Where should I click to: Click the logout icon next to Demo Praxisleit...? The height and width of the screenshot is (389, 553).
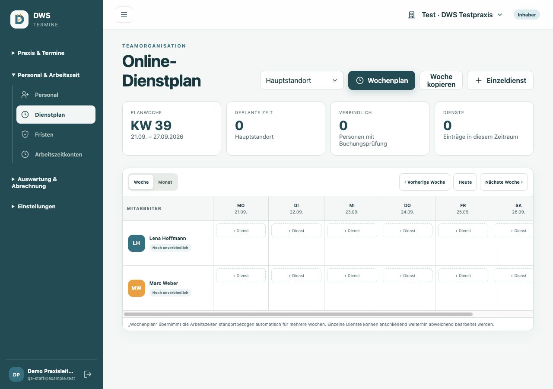click(x=88, y=374)
